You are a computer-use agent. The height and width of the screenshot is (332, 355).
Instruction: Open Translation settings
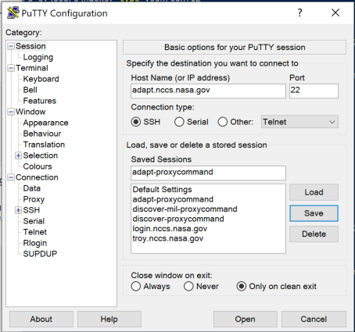coord(44,145)
